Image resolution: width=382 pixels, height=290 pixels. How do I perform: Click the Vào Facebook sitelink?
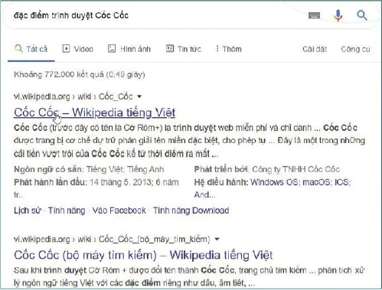pyautogui.click(x=119, y=210)
